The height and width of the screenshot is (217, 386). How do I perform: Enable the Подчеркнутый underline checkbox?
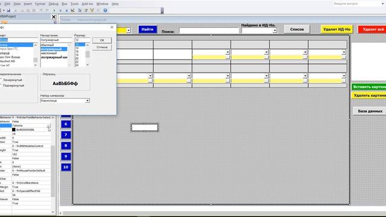[1, 86]
